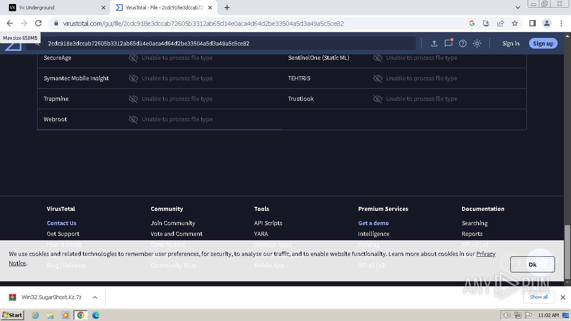Close the VirusTotal tab

[210, 8]
